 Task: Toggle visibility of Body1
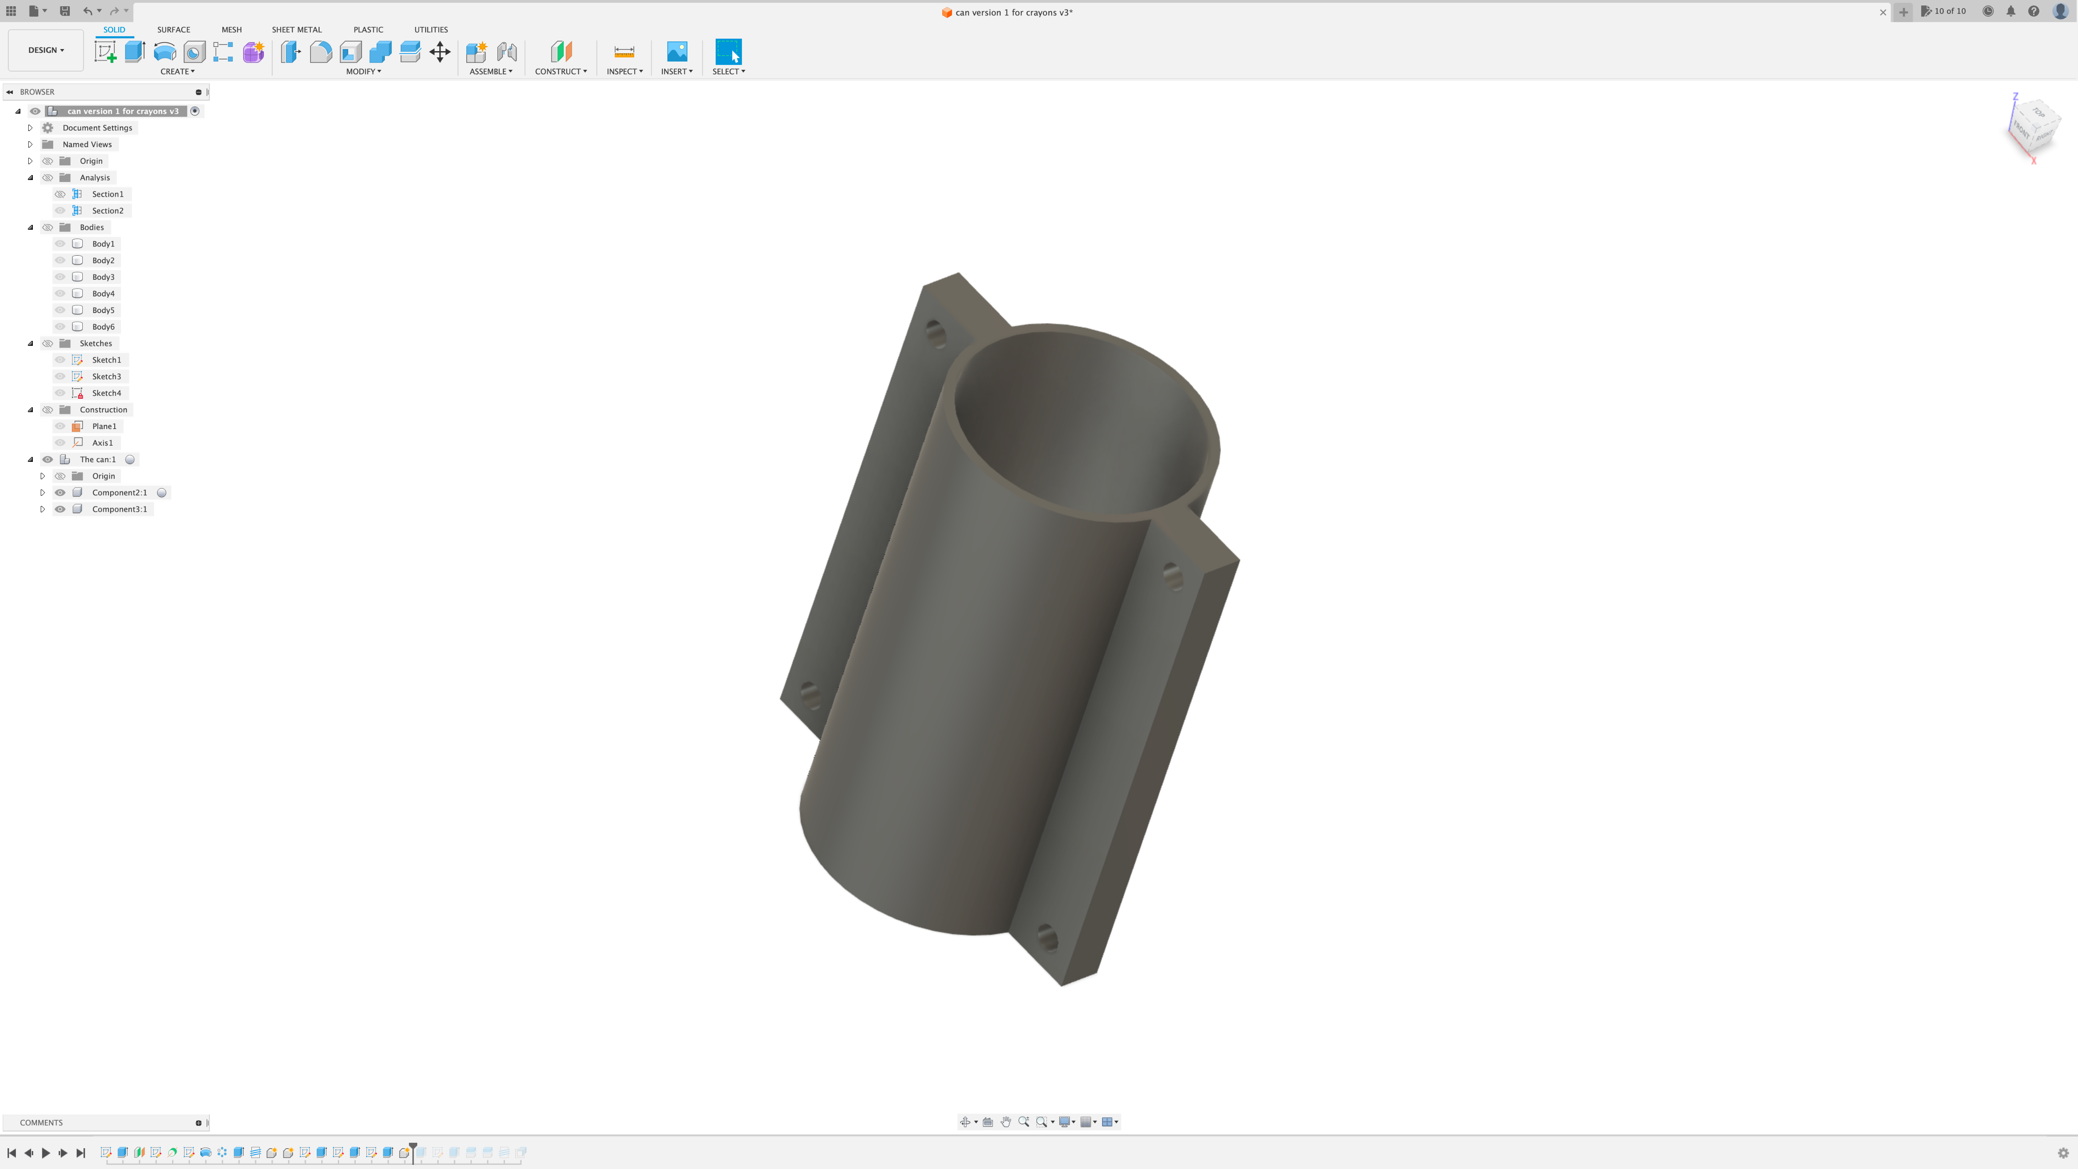(x=60, y=243)
